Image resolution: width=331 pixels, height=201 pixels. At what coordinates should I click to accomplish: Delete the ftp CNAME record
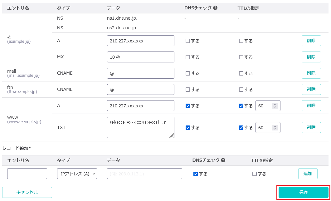[311, 90]
